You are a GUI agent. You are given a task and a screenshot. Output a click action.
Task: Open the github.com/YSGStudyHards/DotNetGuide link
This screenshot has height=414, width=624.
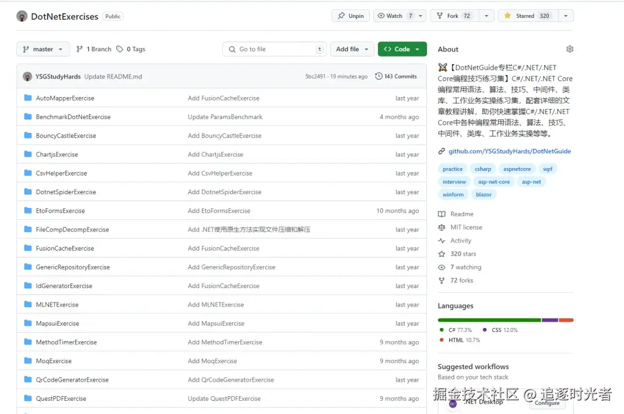(510, 151)
